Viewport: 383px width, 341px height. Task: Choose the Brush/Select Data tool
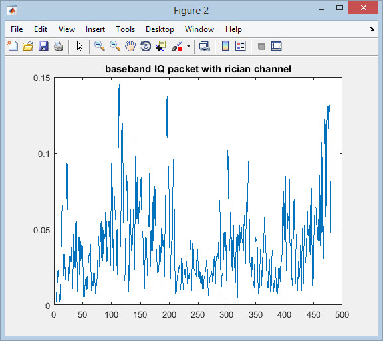tap(177, 46)
